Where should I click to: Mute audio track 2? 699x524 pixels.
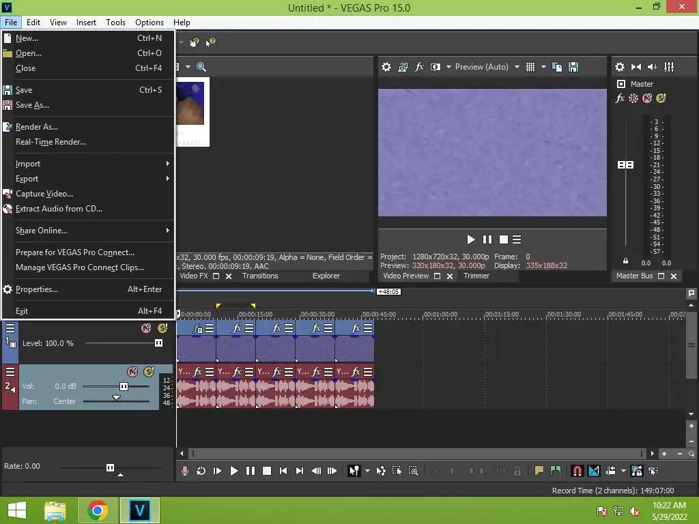click(132, 372)
